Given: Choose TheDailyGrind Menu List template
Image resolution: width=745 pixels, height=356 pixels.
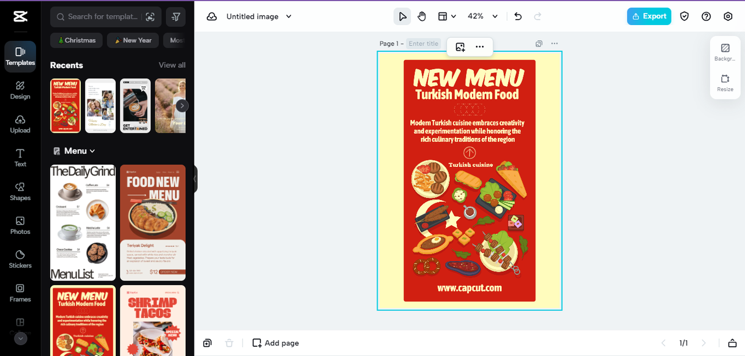Looking at the screenshot, I should point(83,222).
